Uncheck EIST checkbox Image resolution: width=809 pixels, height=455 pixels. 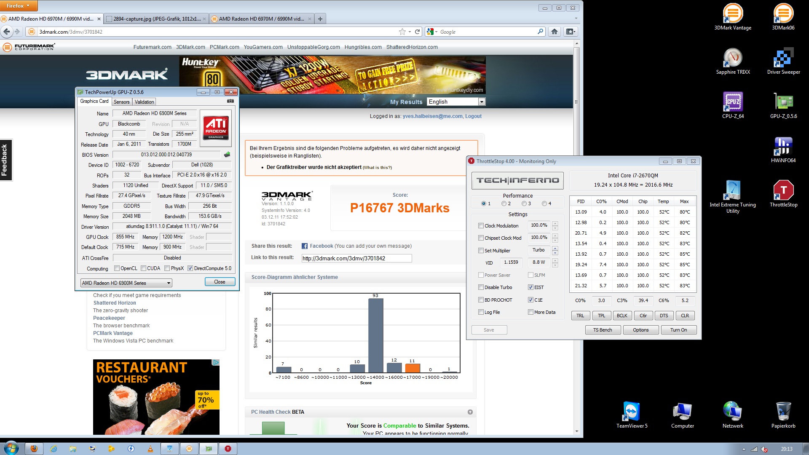530,287
